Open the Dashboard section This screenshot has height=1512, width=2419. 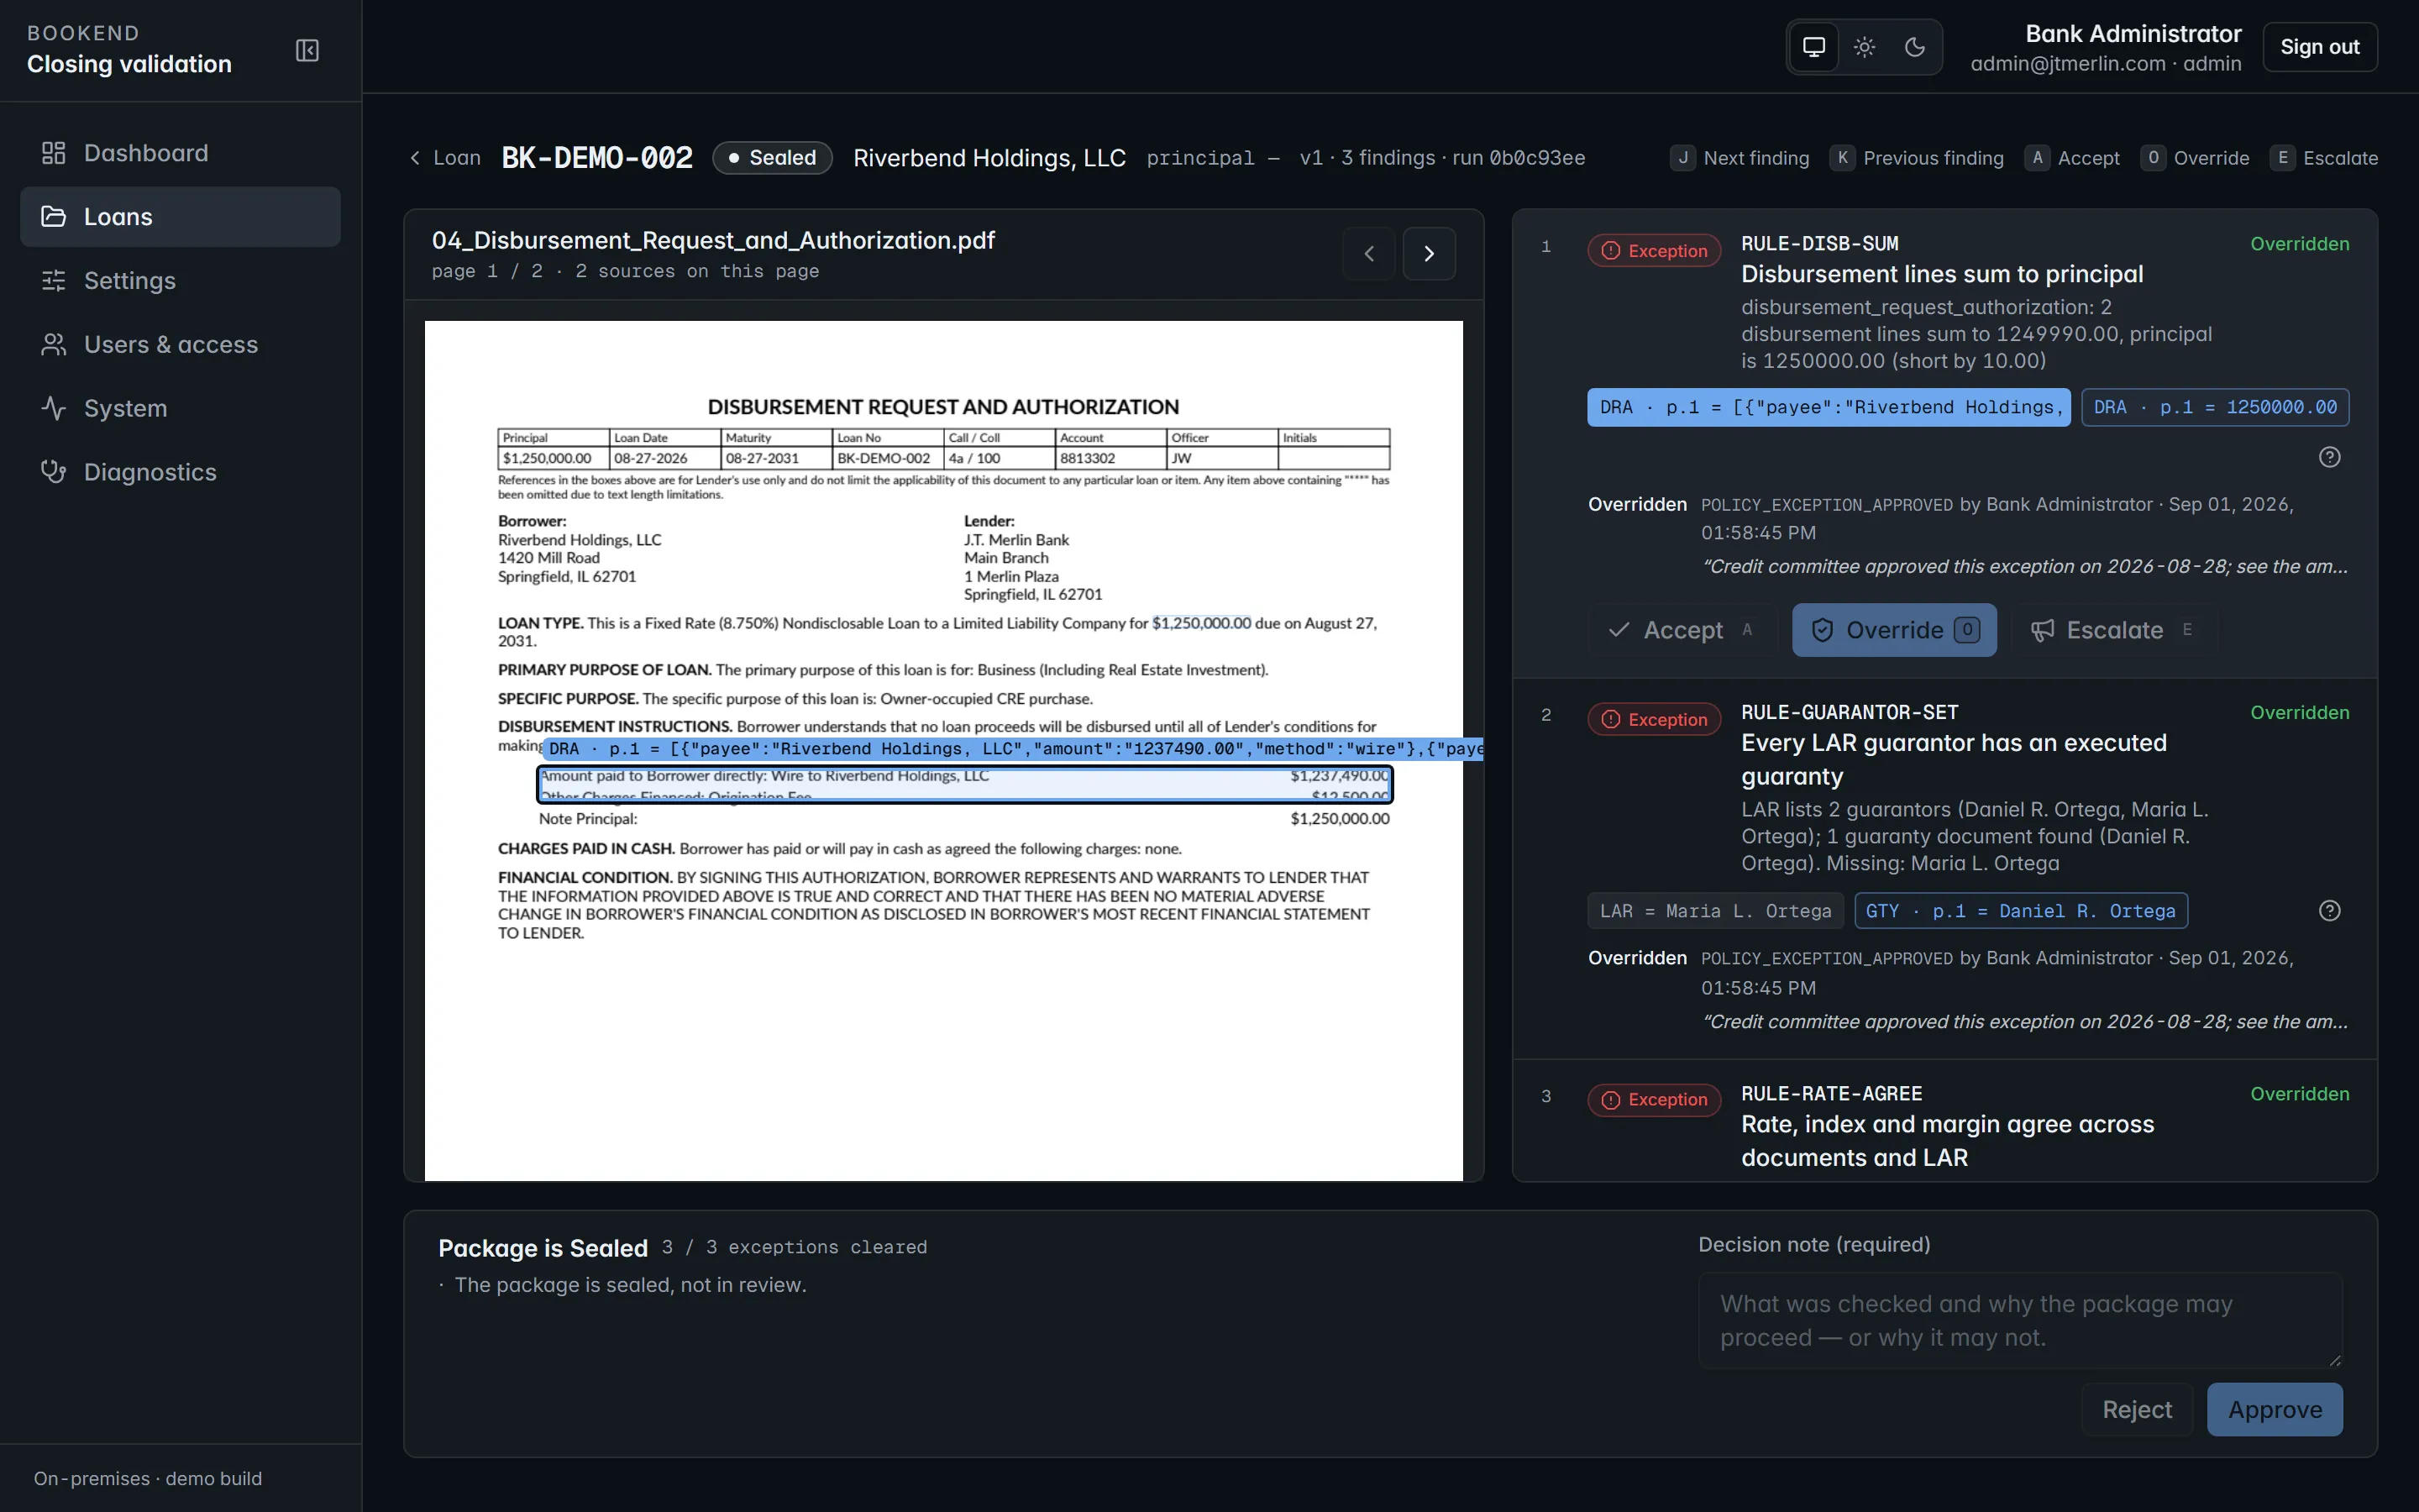click(180, 153)
